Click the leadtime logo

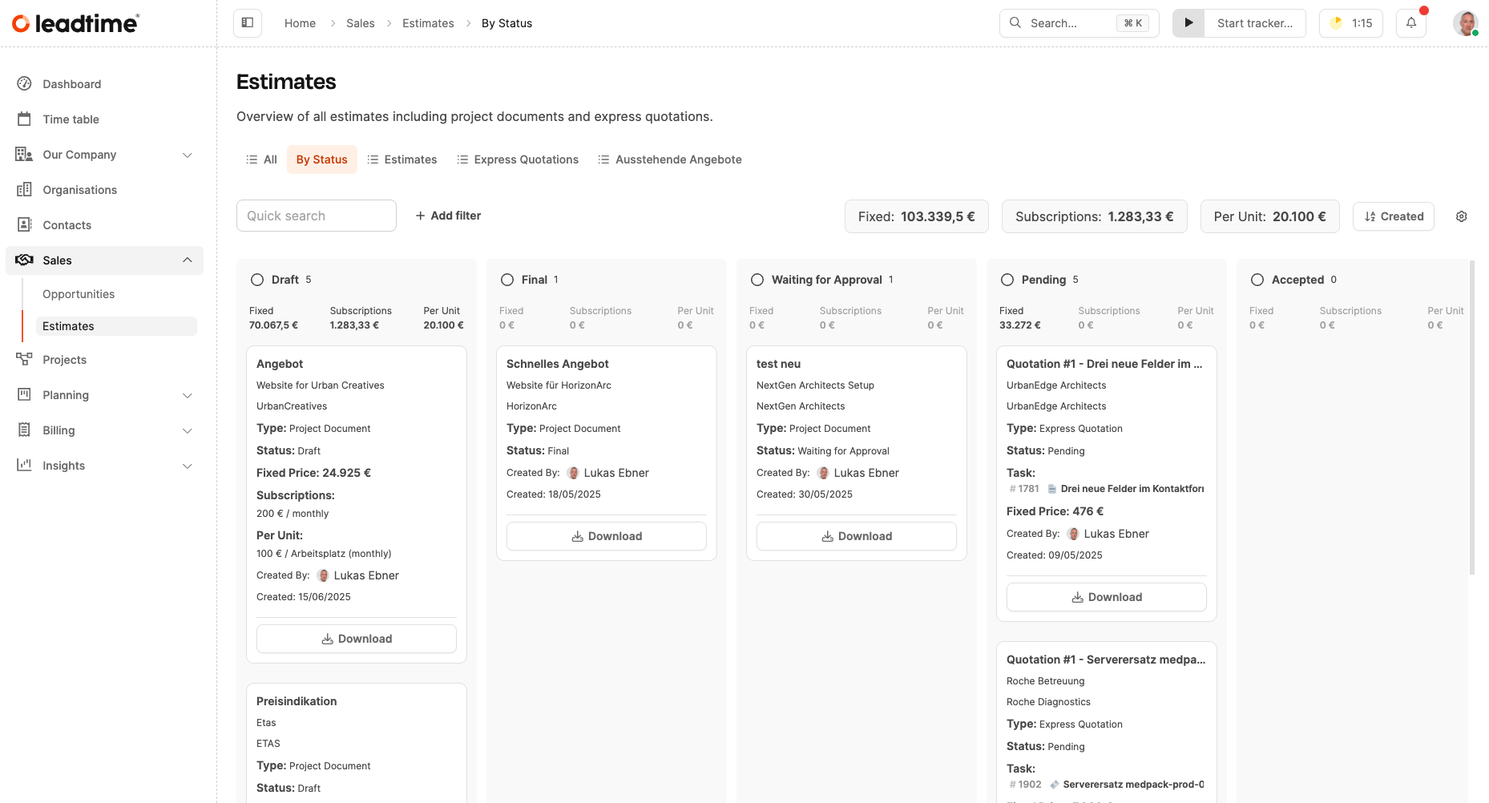coord(75,23)
